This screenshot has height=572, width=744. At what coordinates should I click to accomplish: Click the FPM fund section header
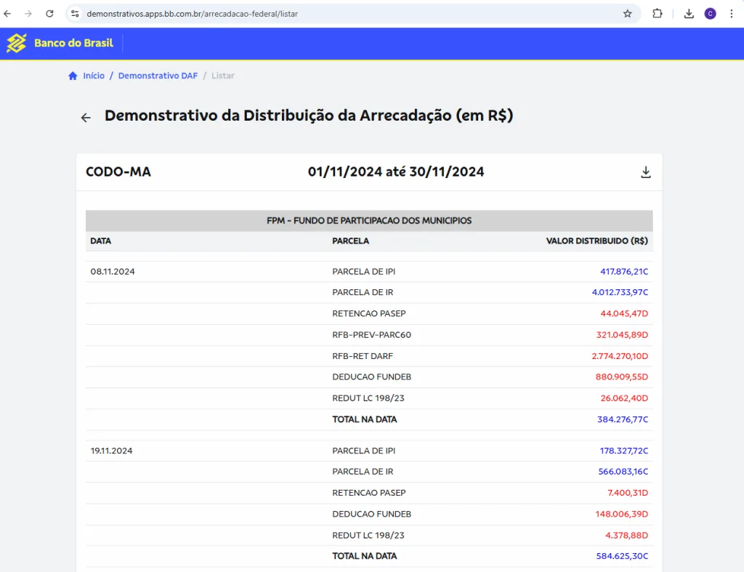369,220
